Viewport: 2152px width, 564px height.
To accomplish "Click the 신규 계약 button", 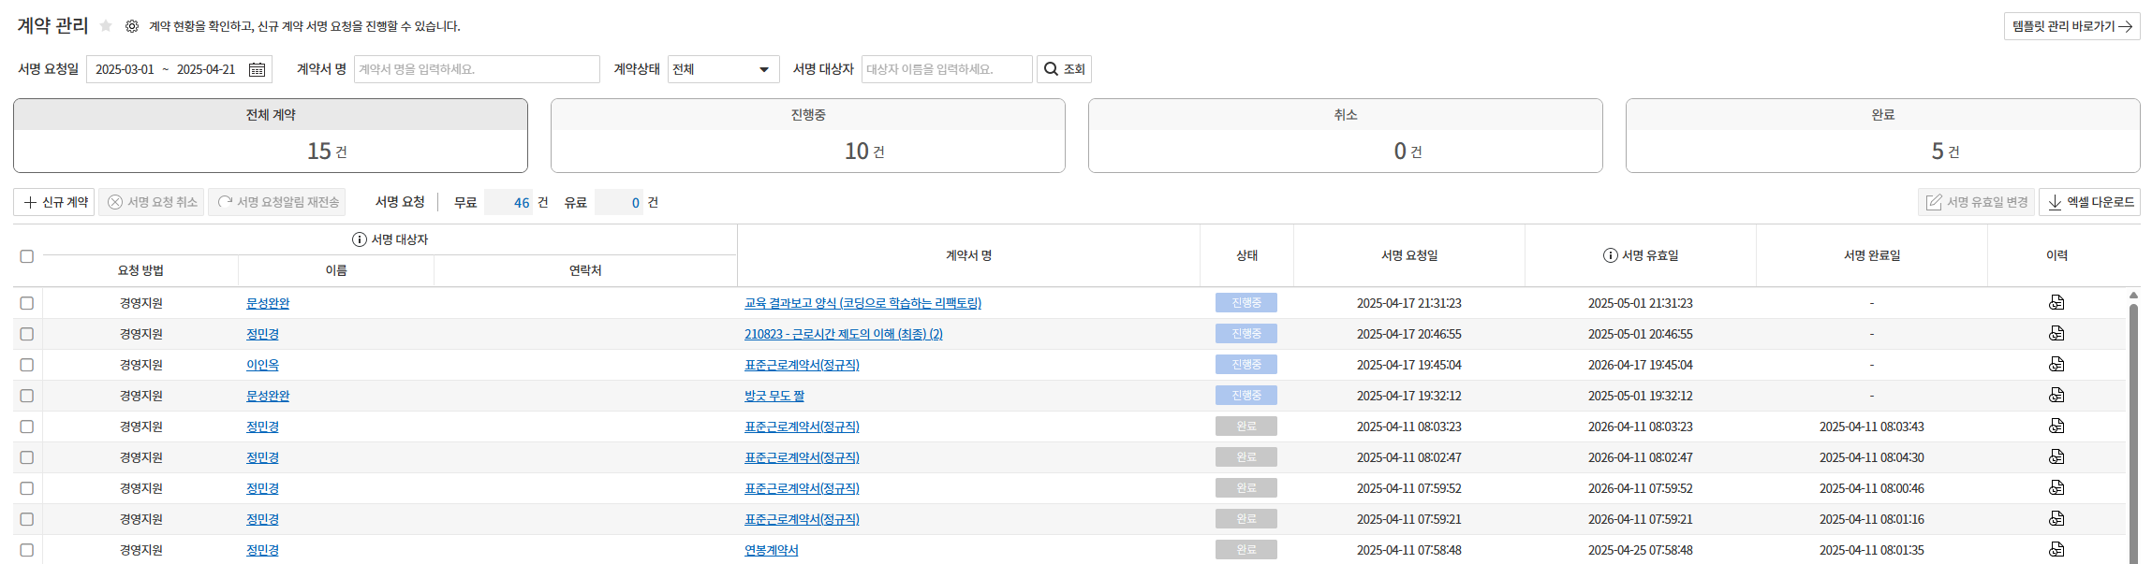I will coord(54,202).
